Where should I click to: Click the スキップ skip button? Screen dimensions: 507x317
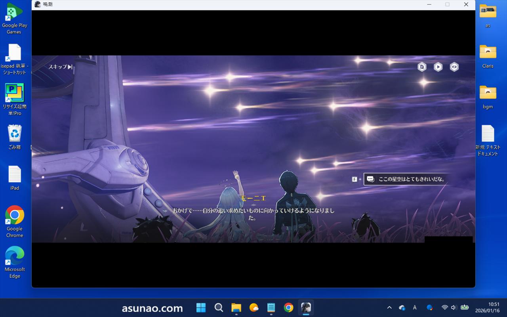(x=60, y=67)
